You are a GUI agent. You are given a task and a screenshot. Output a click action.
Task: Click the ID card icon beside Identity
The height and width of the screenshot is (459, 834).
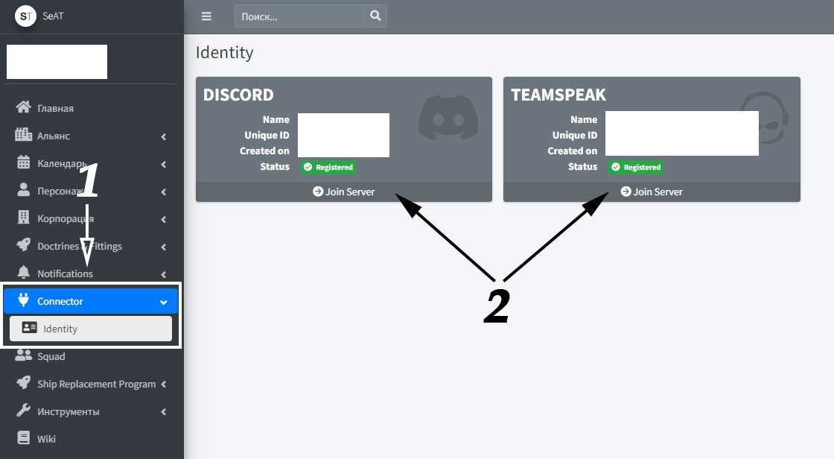pos(29,327)
